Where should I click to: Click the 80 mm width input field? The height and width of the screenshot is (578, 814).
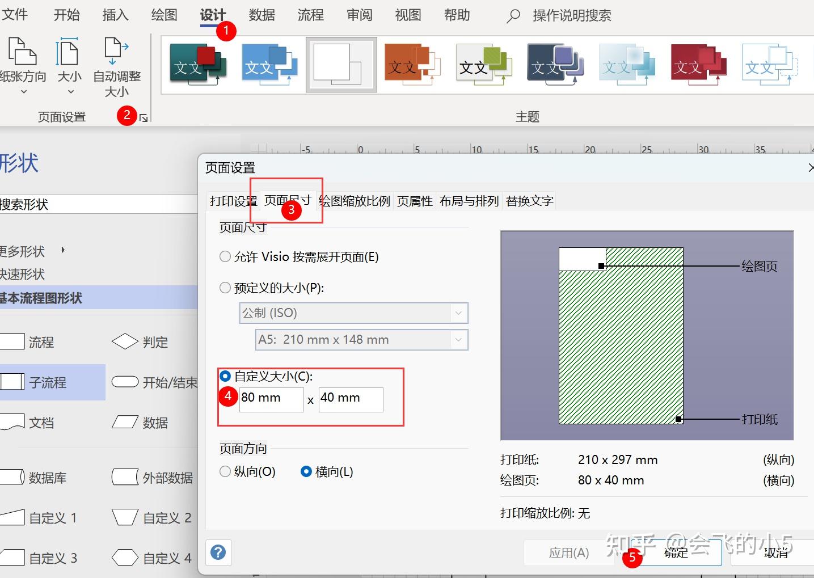272,399
